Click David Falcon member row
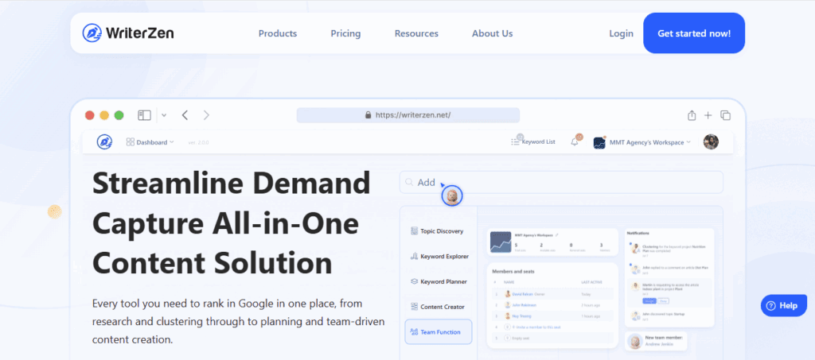Image resolution: width=815 pixels, height=360 pixels. pyautogui.click(x=552, y=294)
